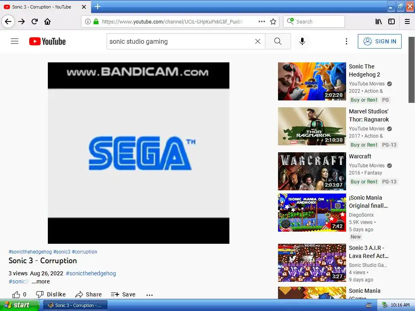Clear the YouTube search box with X
Screen dimensions: 415x311
(x=257, y=41)
